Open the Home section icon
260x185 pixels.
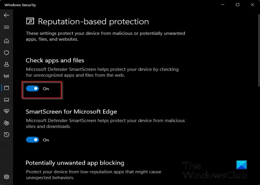(6, 41)
